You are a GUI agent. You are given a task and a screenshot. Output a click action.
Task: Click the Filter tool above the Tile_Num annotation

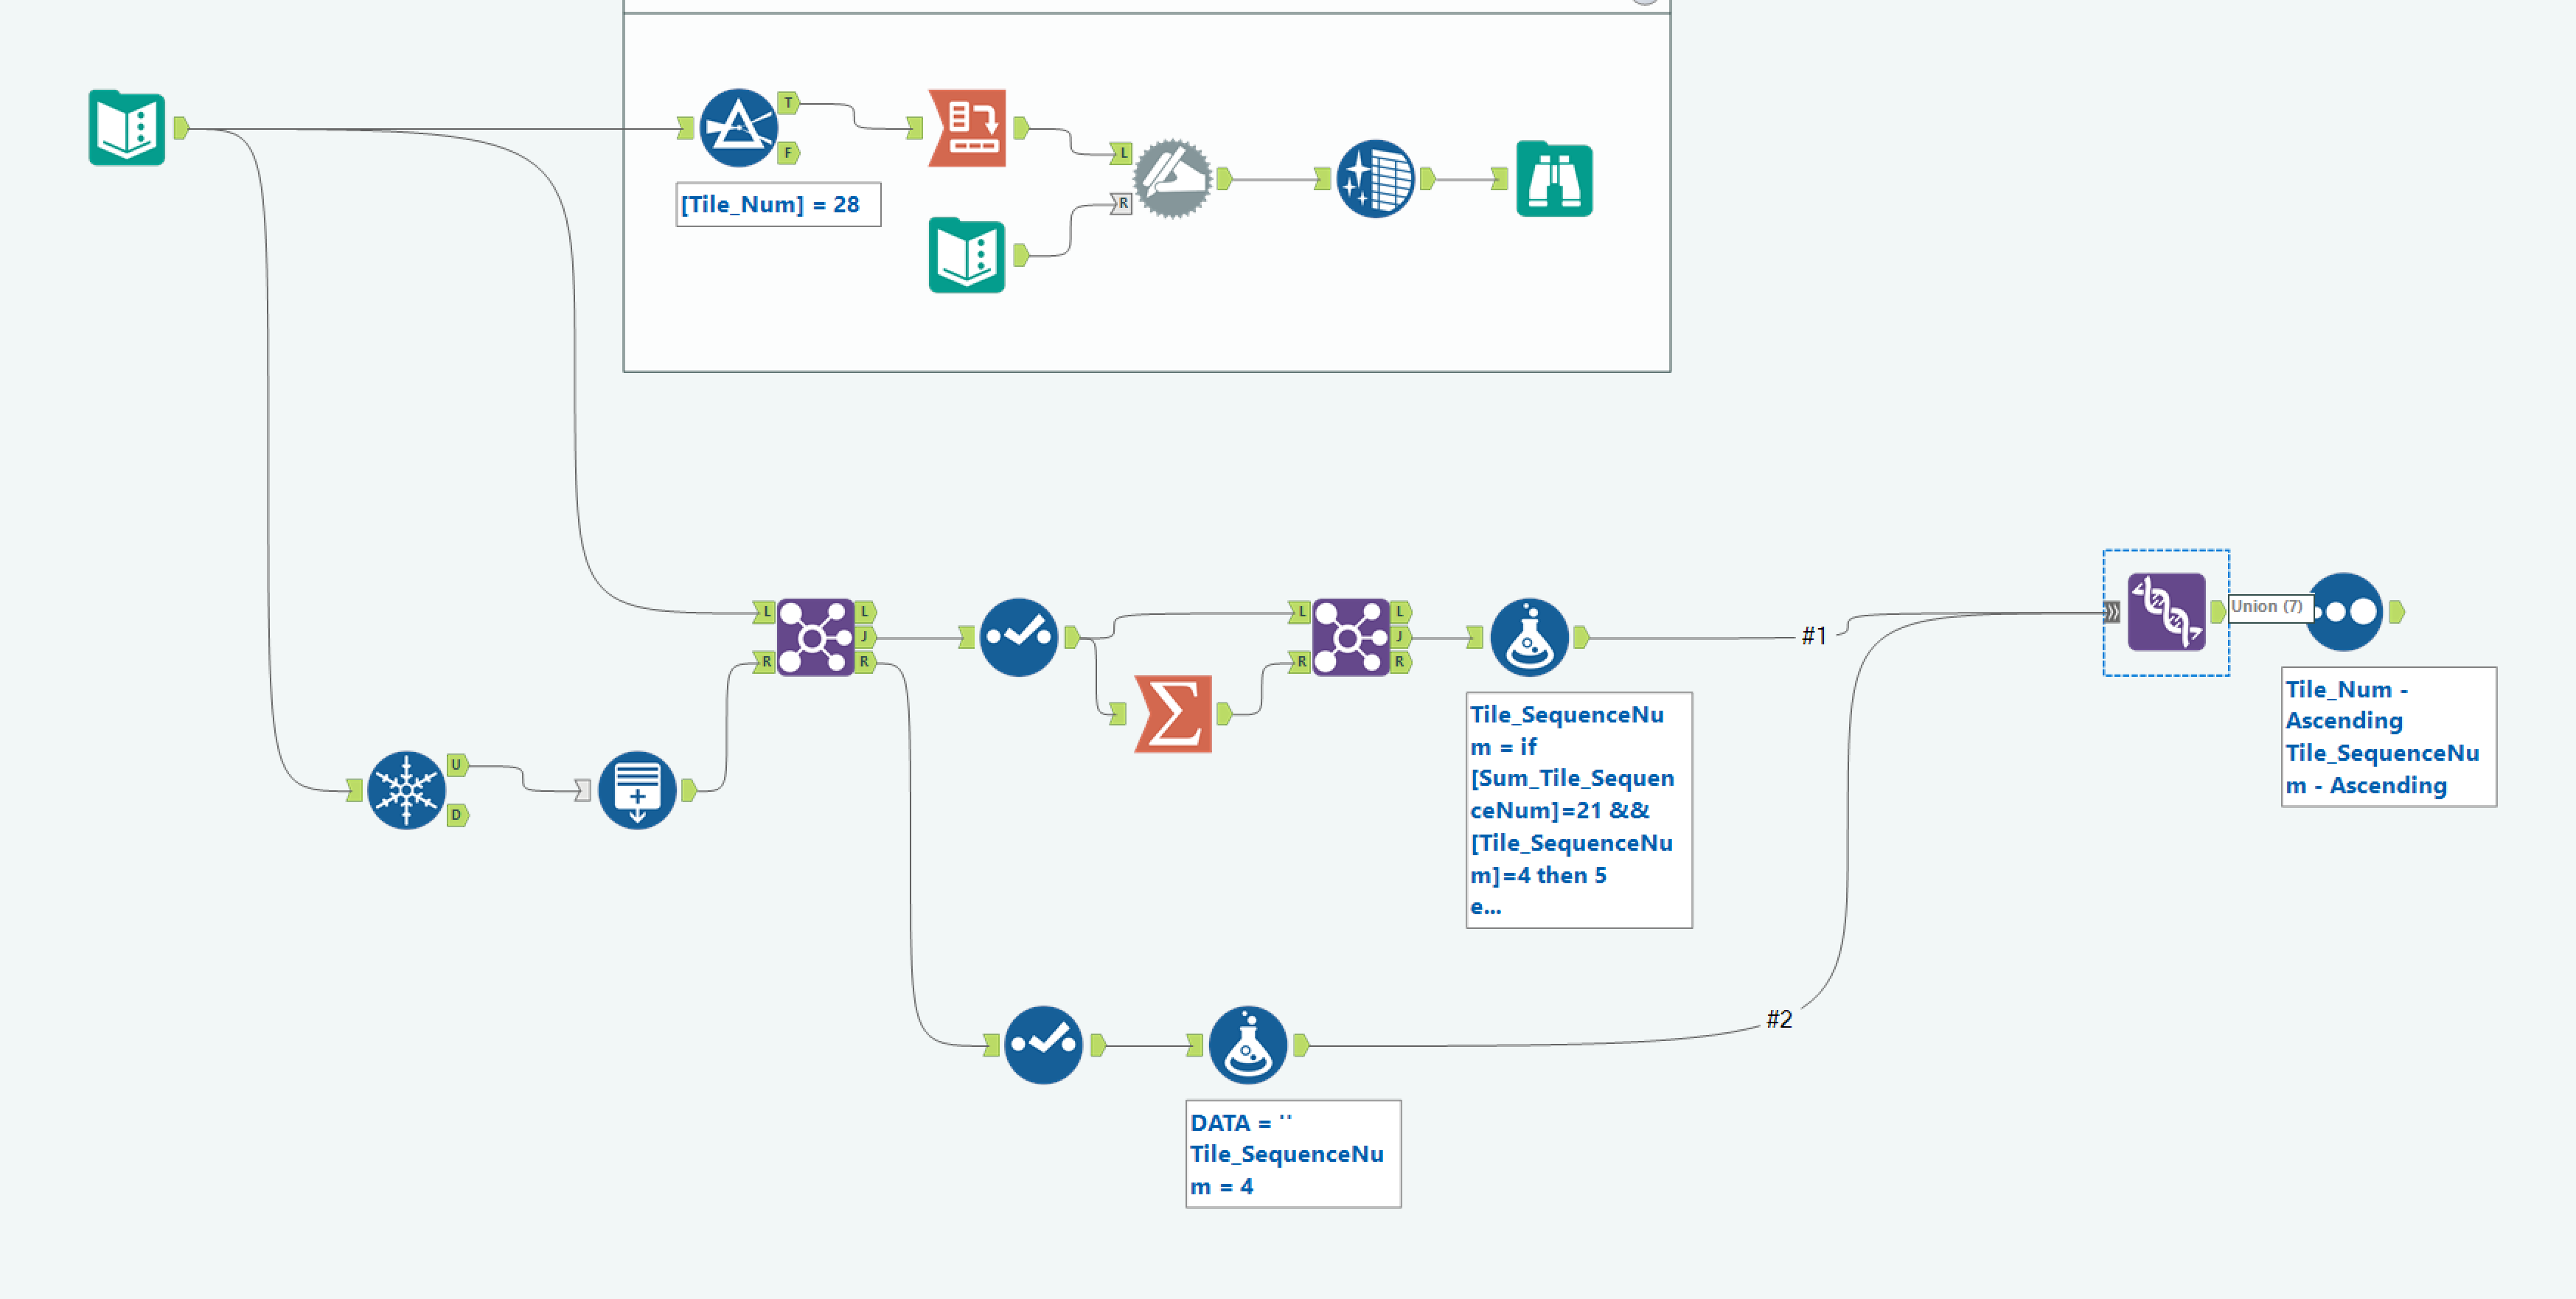[x=738, y=128]
